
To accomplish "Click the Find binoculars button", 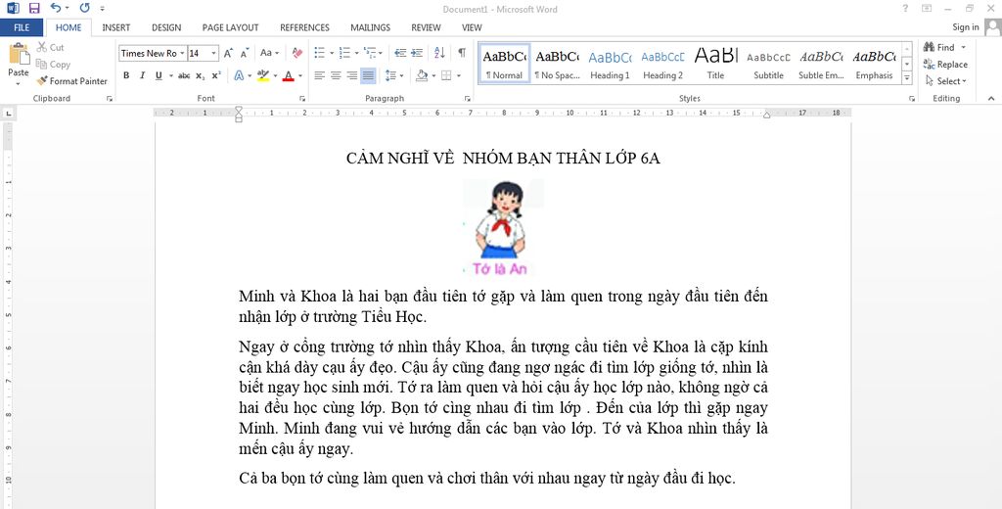I will coord(939,47).
